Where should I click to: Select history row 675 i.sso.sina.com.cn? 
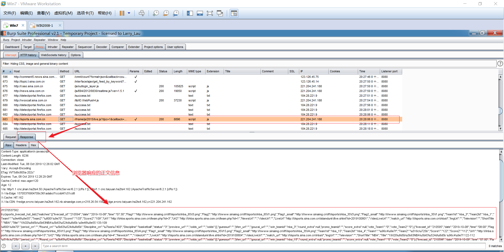pos(202,86)
